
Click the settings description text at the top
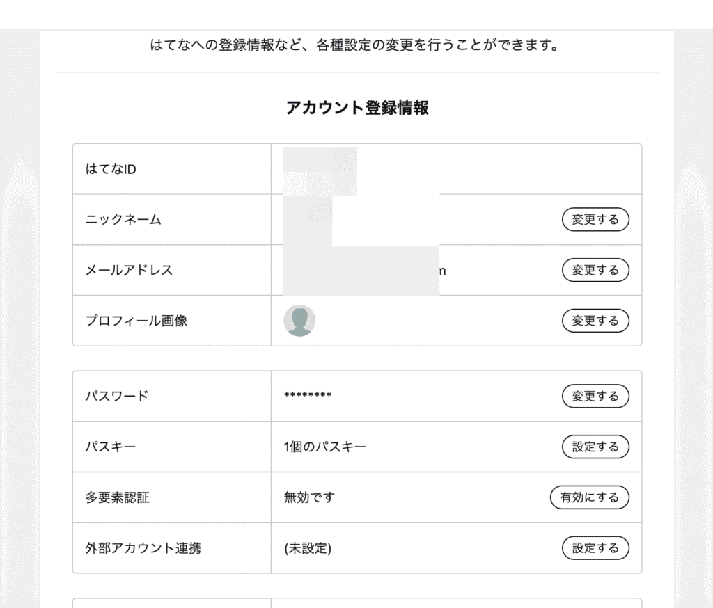pos(356,45)
